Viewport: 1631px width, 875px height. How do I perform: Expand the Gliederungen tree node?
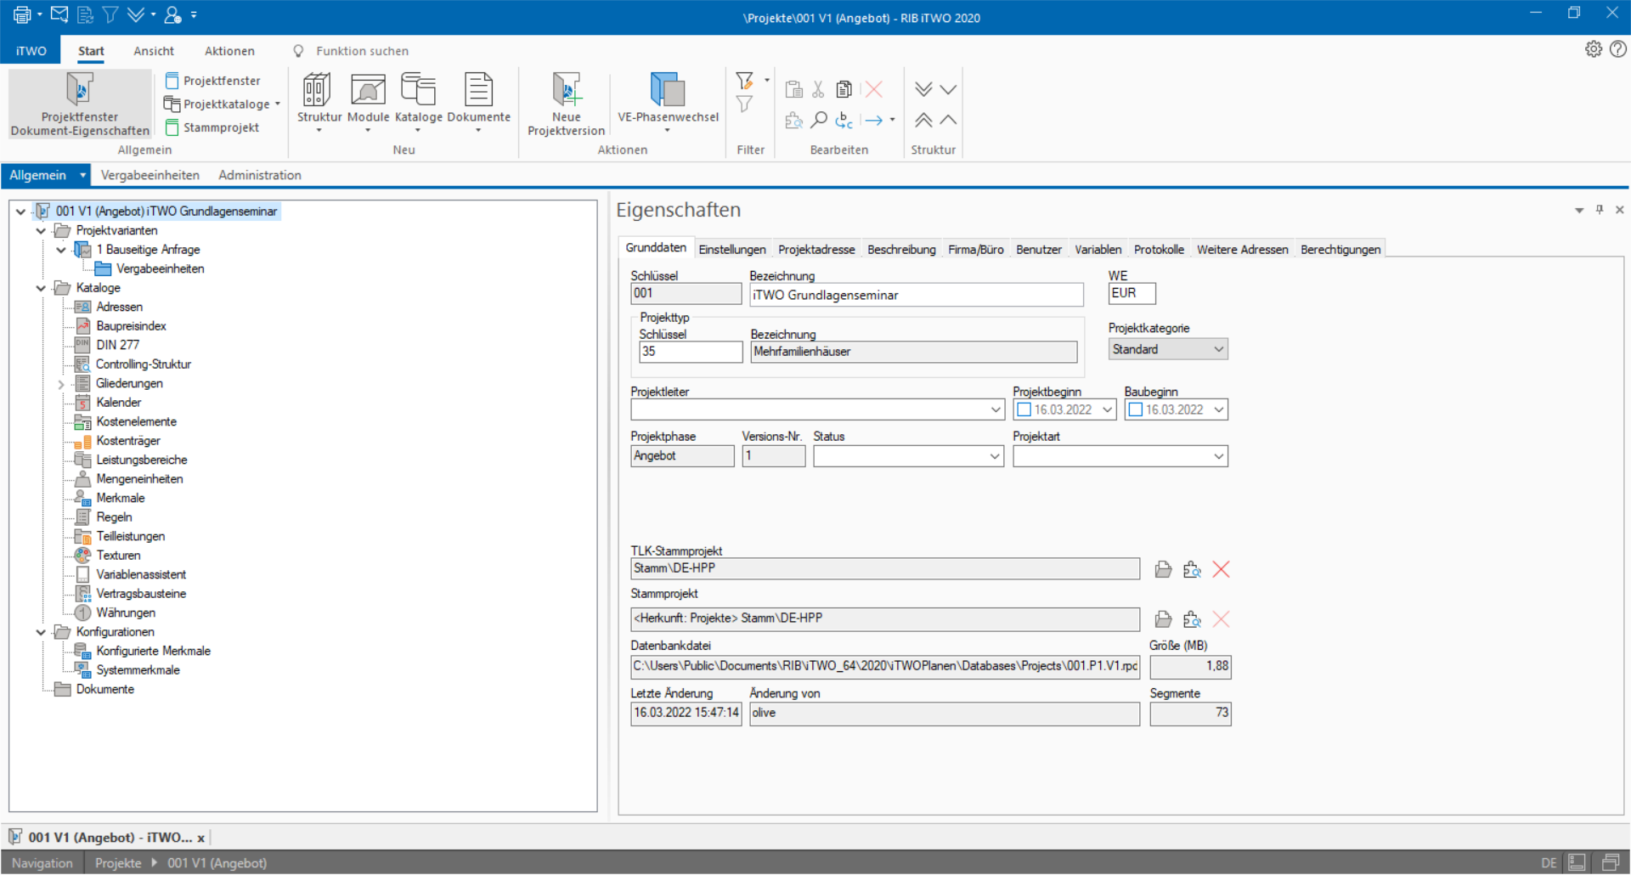coord(60,384)
